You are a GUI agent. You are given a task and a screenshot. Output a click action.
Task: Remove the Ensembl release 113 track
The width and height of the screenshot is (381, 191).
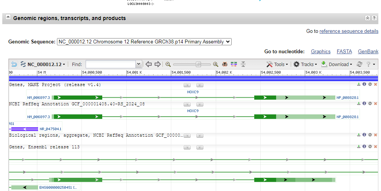[x=375, y=146]
